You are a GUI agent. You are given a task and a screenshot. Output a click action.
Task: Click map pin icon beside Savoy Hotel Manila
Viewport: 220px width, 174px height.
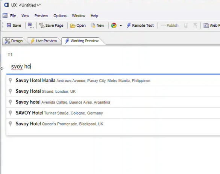click(11, 81)
